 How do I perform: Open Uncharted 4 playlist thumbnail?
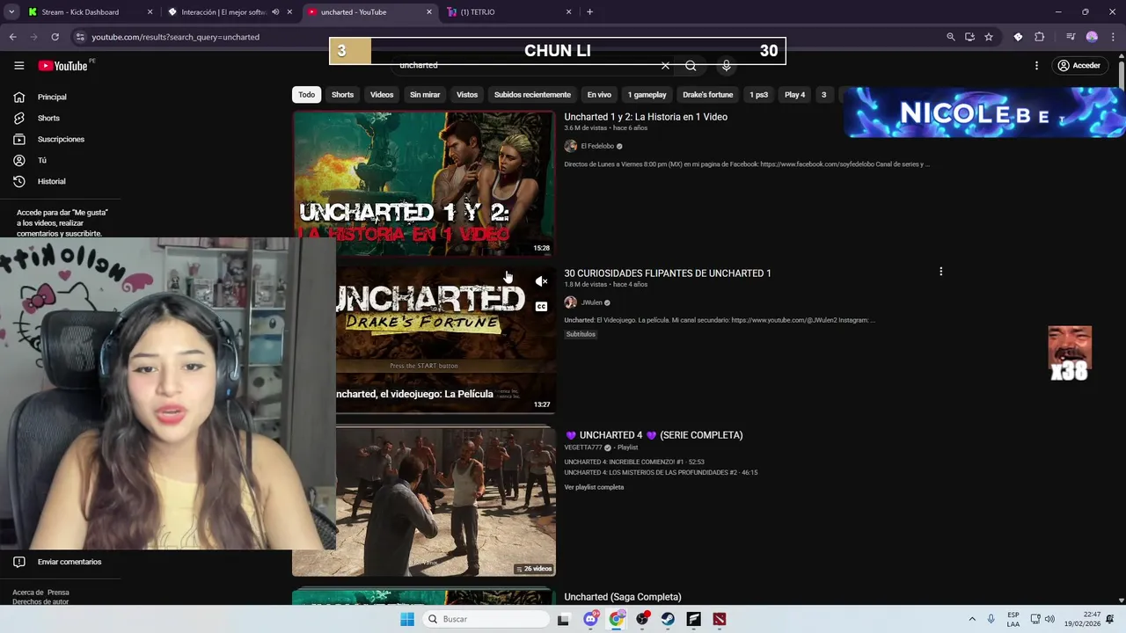click(424, 501)
